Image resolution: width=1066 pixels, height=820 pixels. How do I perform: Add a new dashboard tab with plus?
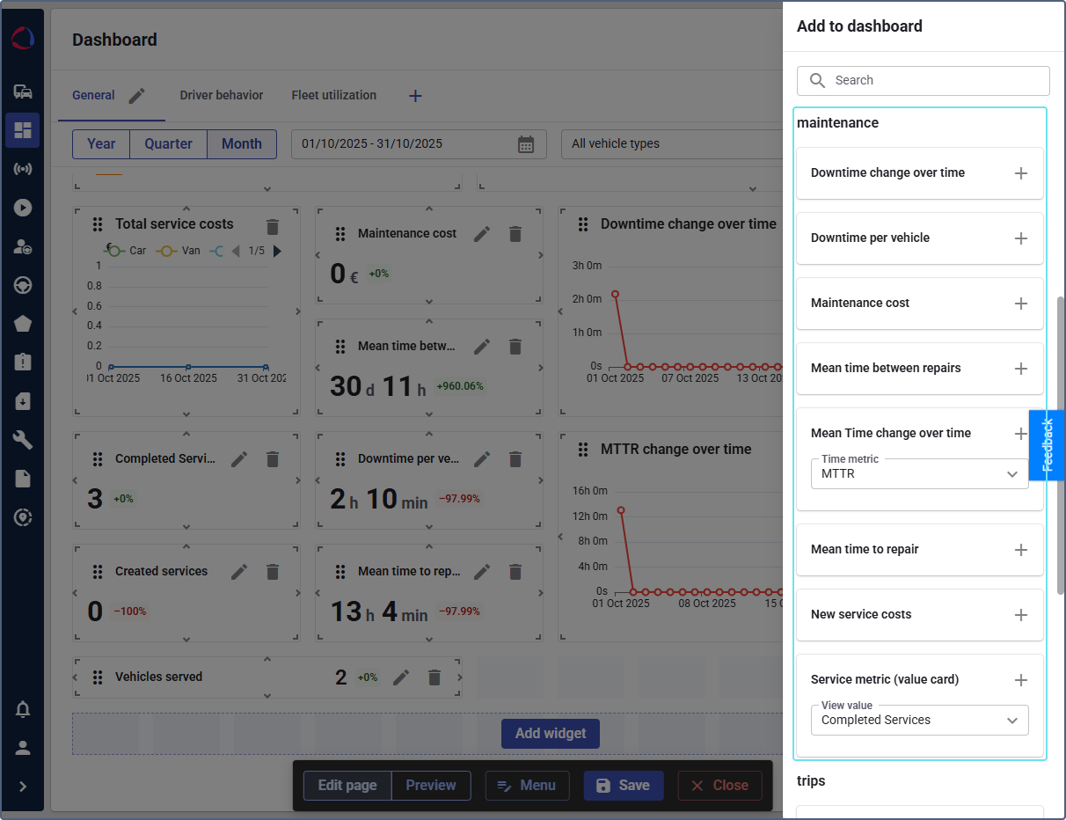[x=416, y=96]
